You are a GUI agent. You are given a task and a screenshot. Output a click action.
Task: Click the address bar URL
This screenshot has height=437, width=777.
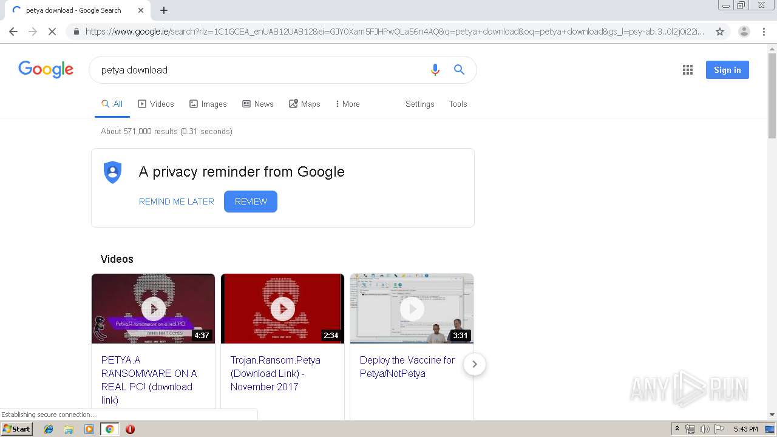click(x=395, y=32)
